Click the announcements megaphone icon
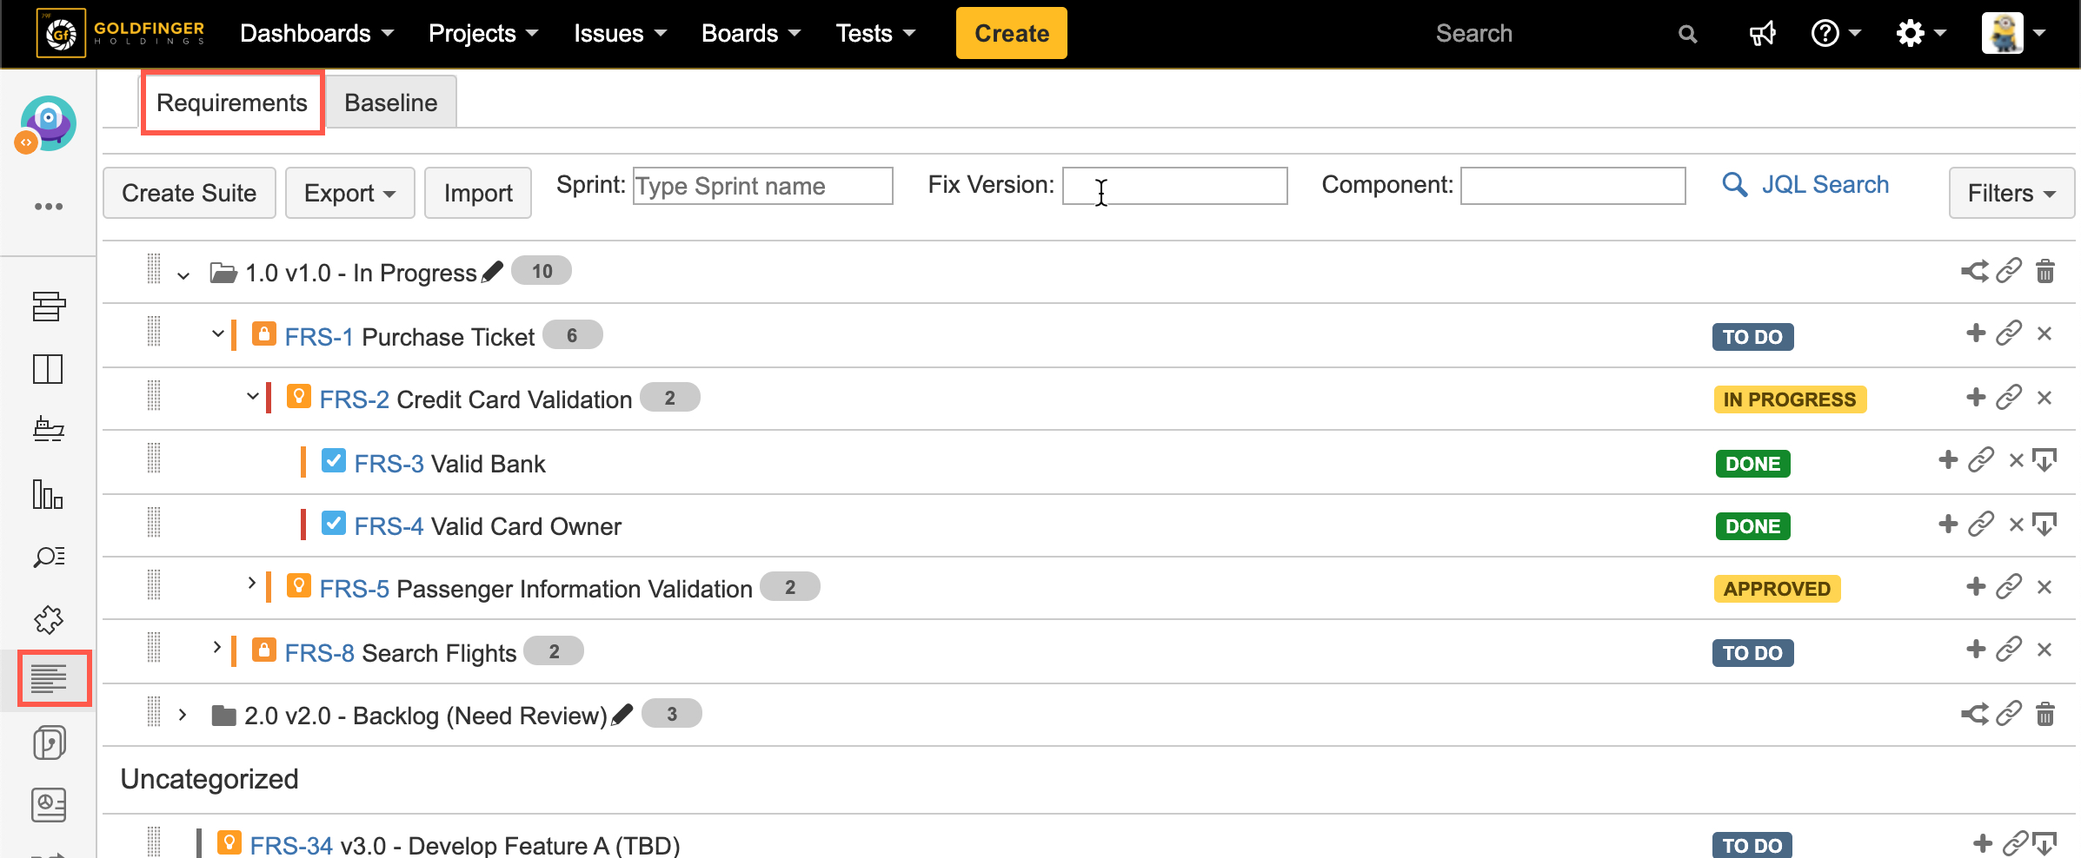Image resolution: width=2081 pixels, height=858 pixels. tap(1762, 34)
